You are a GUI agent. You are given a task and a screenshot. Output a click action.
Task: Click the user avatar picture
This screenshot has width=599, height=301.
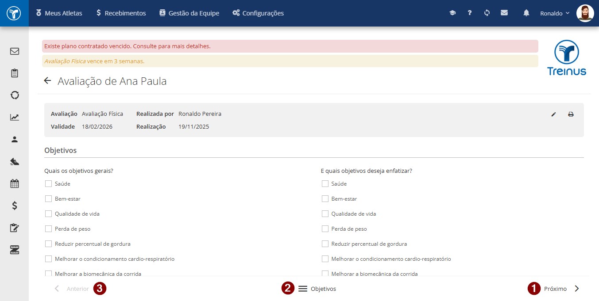(585, 13)
